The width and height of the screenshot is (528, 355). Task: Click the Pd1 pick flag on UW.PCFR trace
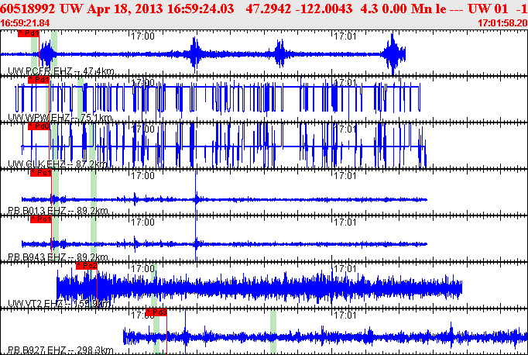pyautogui.click(x=29, y=34)
